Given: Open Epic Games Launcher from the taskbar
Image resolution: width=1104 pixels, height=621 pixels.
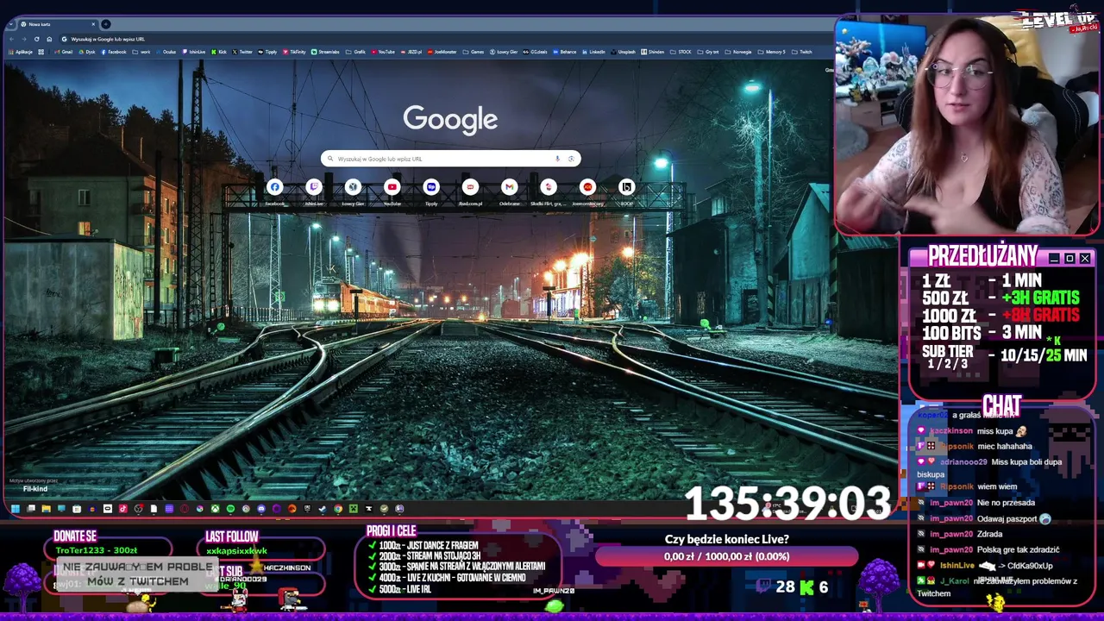Looking at the screenshot, I should [x=307, y=509].
